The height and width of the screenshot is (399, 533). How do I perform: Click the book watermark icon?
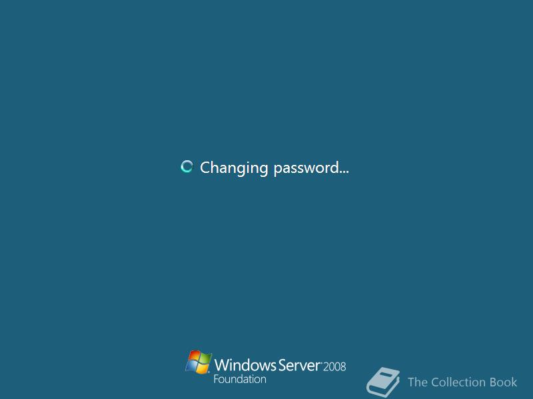coord(382,382)
